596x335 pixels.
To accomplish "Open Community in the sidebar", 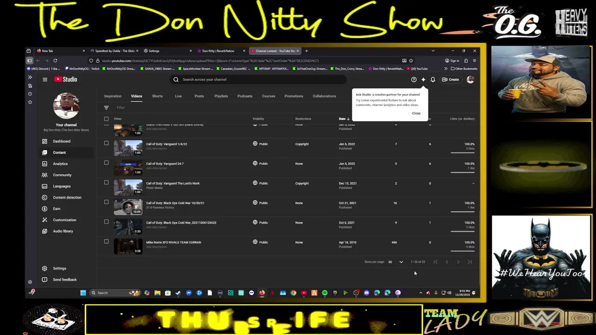I will tap(62, 175).
